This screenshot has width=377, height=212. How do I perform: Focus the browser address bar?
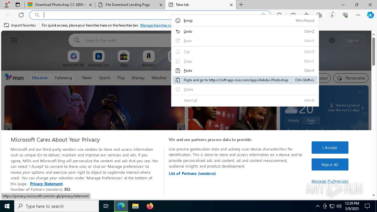click(150, 15)
